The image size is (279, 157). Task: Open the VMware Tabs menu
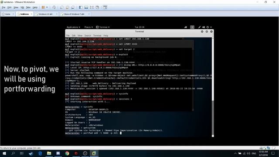28,7
